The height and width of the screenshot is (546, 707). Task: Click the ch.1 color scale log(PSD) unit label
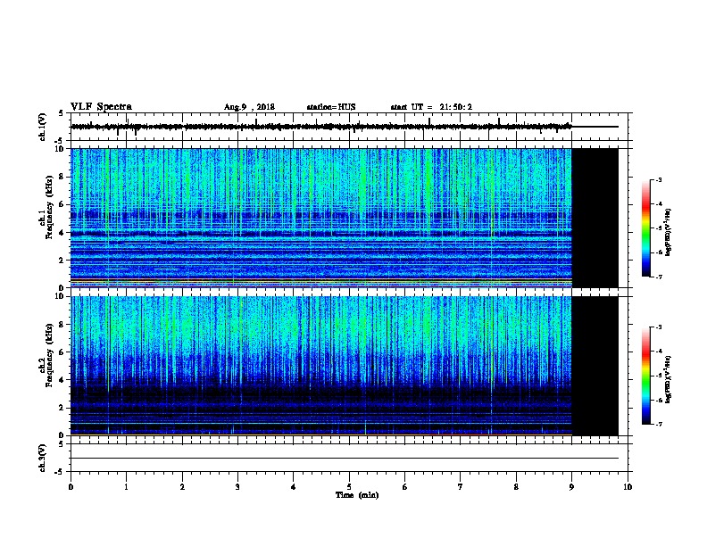coord(669,232)
